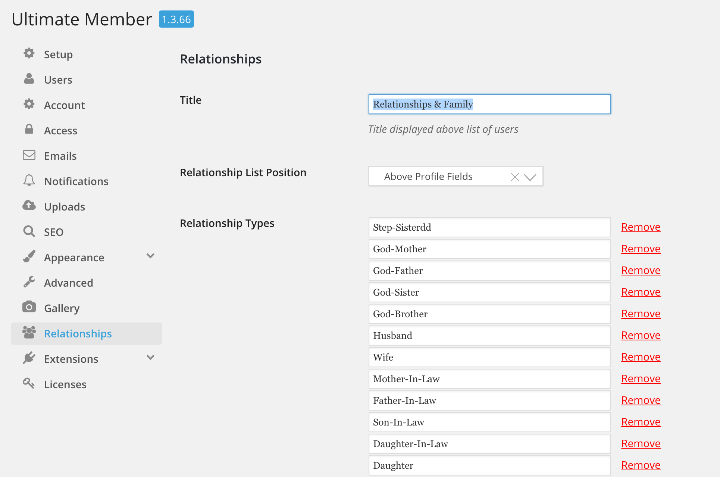Click the SEO magnifier icon
Screen dimensions: 720x477
(x=29, y=231)
